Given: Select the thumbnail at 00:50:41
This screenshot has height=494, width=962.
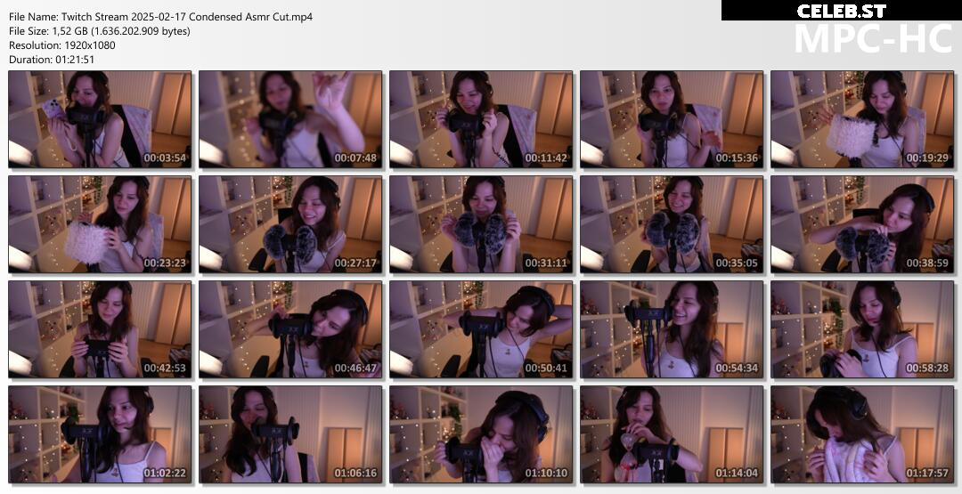Looking at the screenshot, I should (481, 329).
